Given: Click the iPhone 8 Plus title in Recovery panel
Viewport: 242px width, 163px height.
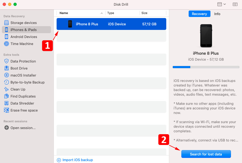Looking at the screenshot, I should point(206,53).
